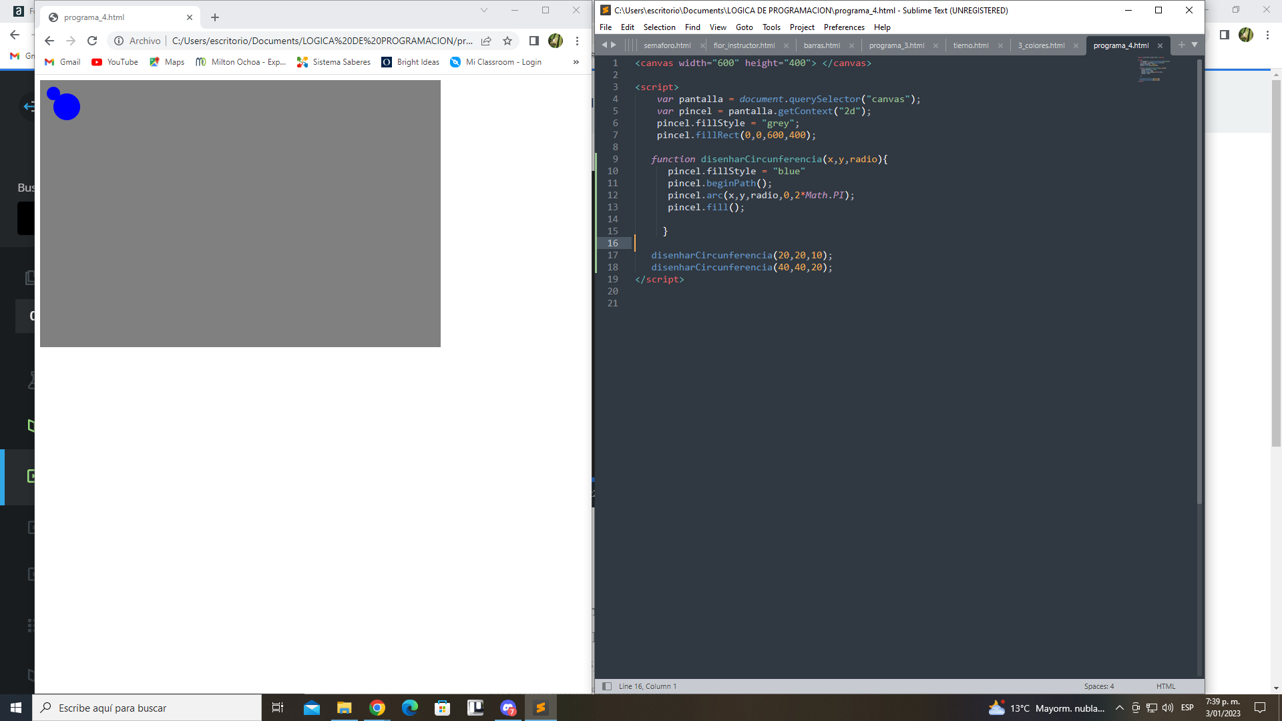The image size is (1282, 721).
Task: Open the Gmail bookmark
Action: [x=62, y=62]
